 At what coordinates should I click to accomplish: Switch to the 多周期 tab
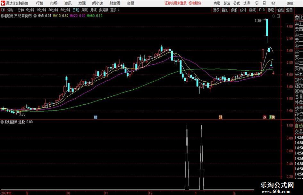coord(104,10)
